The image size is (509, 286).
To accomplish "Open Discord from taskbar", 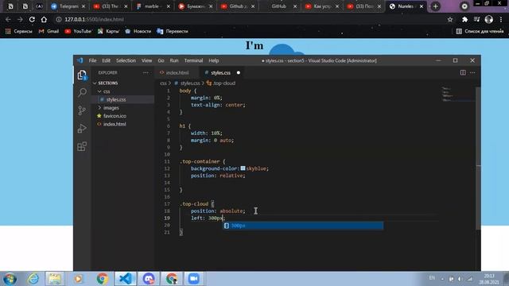I will pyautogui.click(x=149, y=279).
